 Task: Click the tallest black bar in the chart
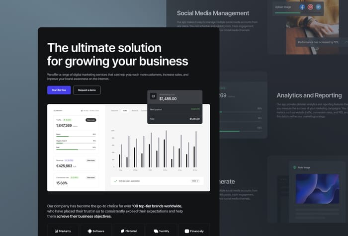165,153
